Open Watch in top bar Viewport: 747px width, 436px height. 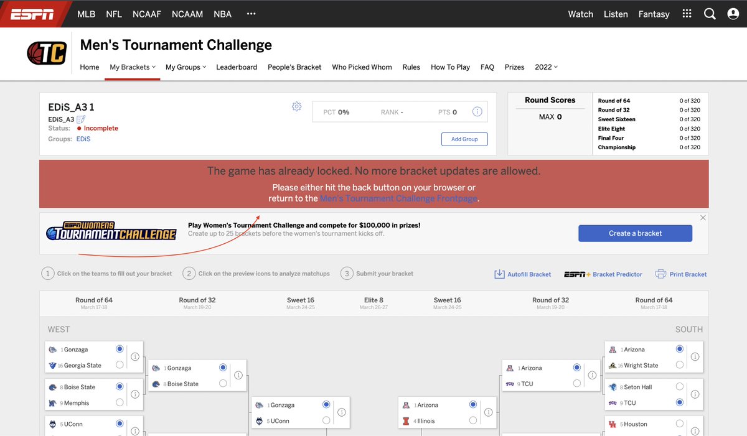pos(580,14)
